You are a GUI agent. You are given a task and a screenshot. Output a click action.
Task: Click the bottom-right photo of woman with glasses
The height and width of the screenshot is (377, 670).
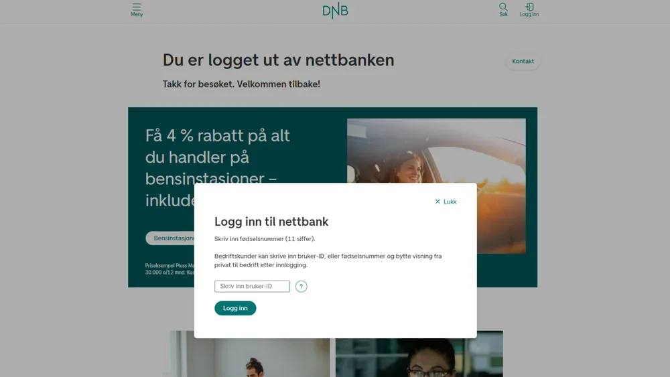(x=419, y=358)
